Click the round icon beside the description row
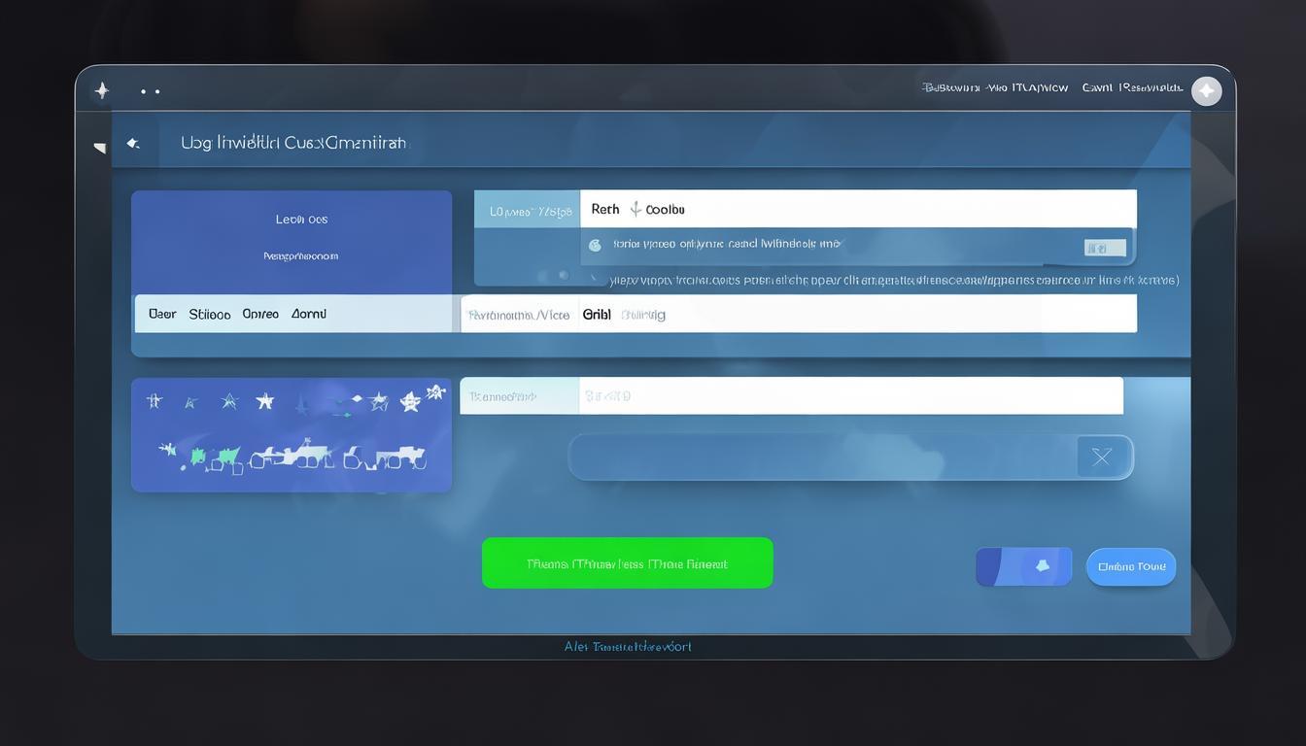 point(595,246)
